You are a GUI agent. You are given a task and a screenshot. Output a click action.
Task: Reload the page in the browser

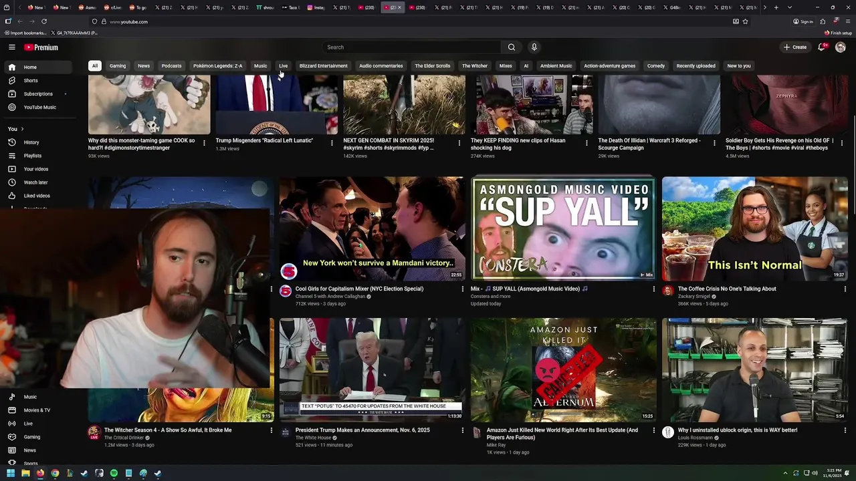tap(43, 21)
